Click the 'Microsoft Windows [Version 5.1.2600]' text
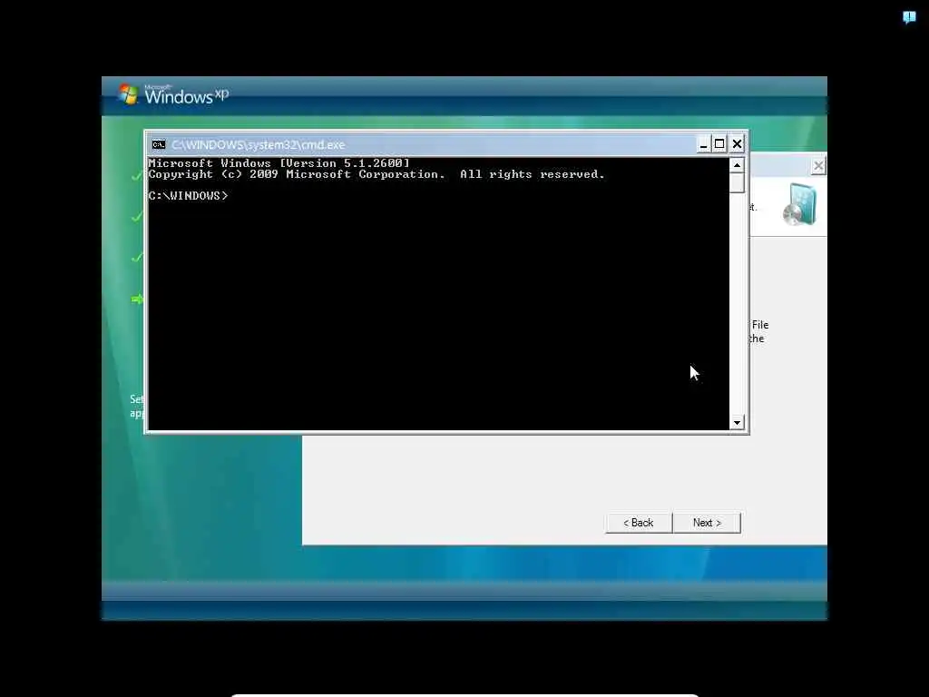This screenshot has width=929, height=697. (x=279, y=163)
